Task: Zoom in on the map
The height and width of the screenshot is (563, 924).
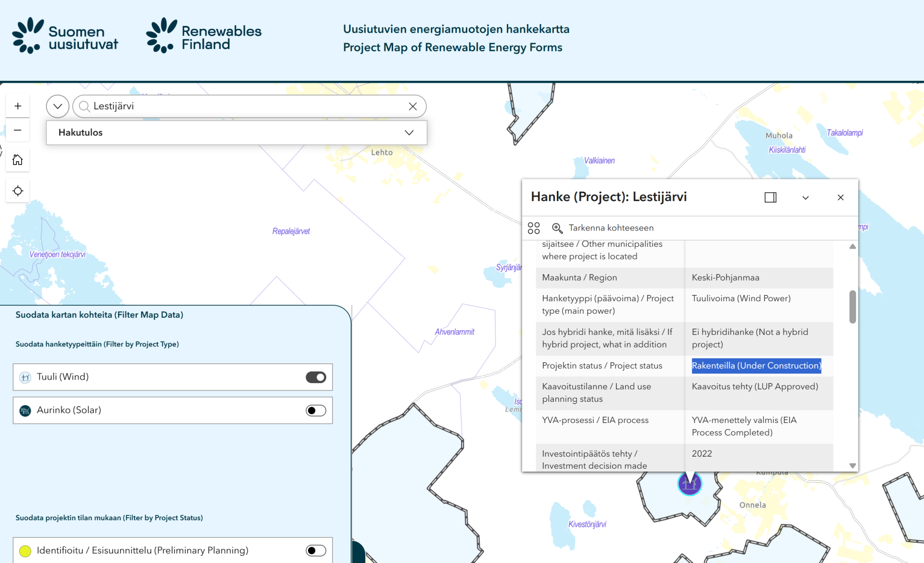Action: 18,106
